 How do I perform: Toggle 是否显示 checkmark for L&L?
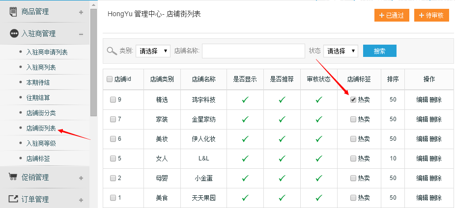(x=245, y=158)
